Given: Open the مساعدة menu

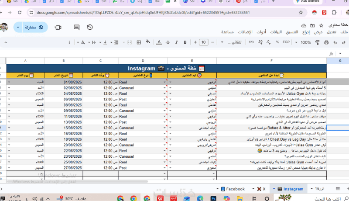Looking at the screenshot, I should coord(227,32).
